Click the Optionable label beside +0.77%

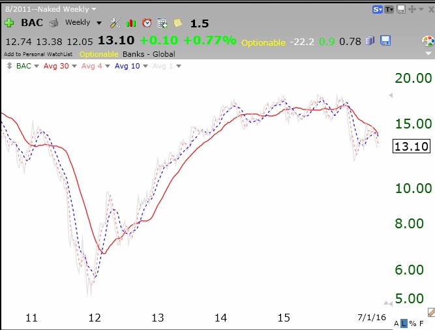click(x=263, y=42)
